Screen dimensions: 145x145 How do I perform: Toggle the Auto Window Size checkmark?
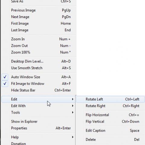click(x=5, y=77)
